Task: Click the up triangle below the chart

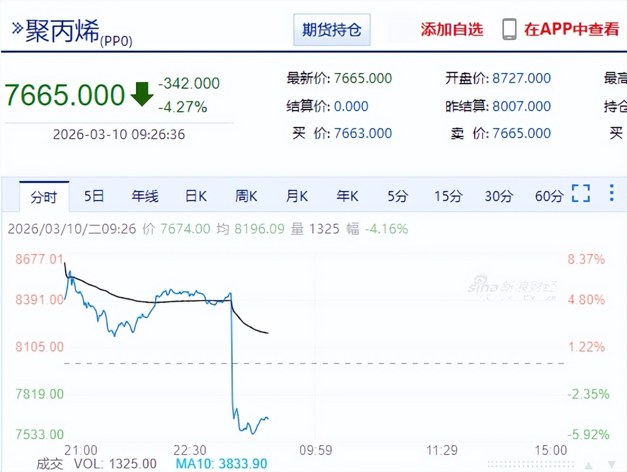Action: pyautogui.click(x=589, y=464)
